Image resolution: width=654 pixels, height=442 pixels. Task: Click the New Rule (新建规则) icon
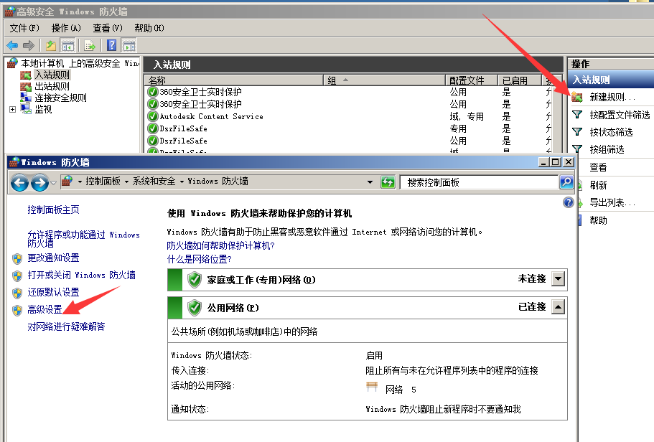[577, 97]
